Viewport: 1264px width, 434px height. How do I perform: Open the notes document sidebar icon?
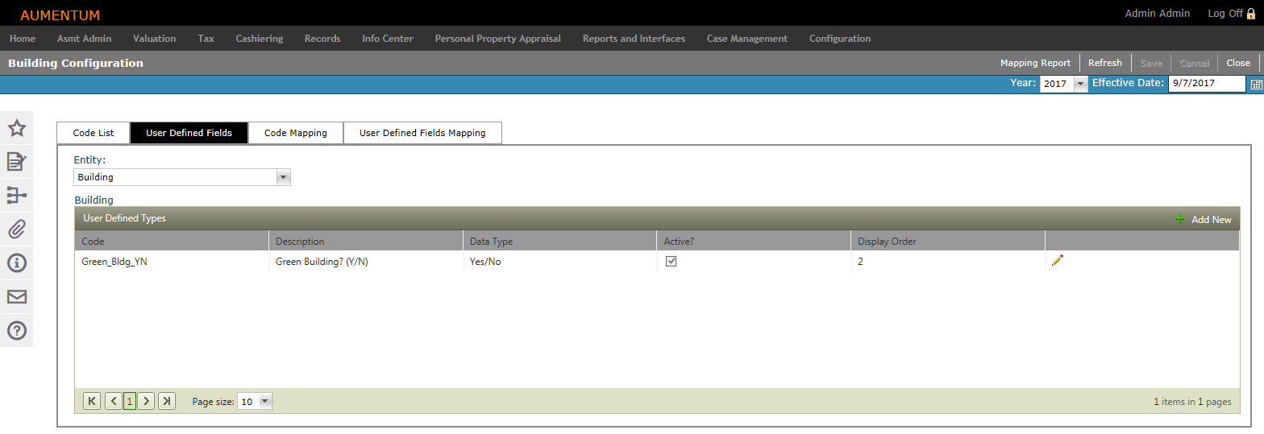[16, 162]
